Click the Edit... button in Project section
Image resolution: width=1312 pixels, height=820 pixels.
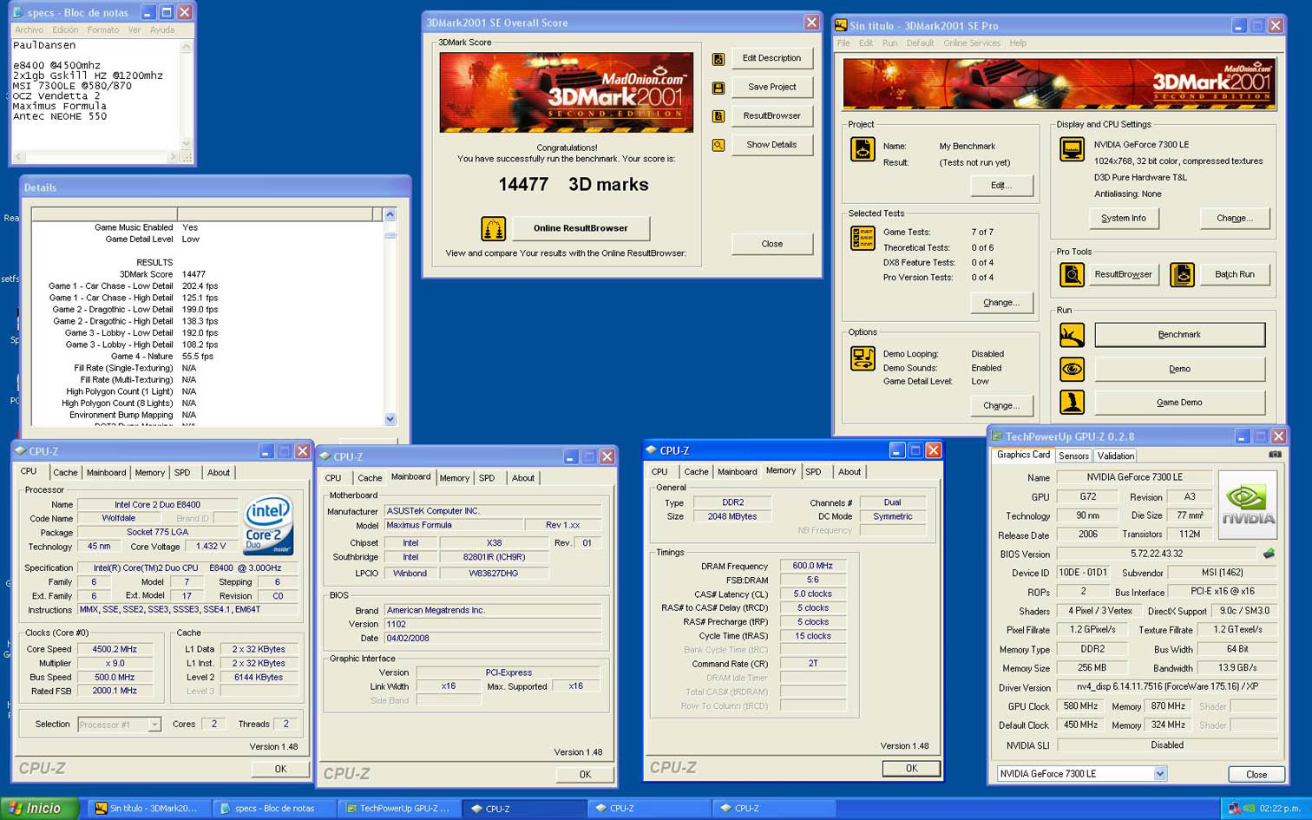point(1001,186)
